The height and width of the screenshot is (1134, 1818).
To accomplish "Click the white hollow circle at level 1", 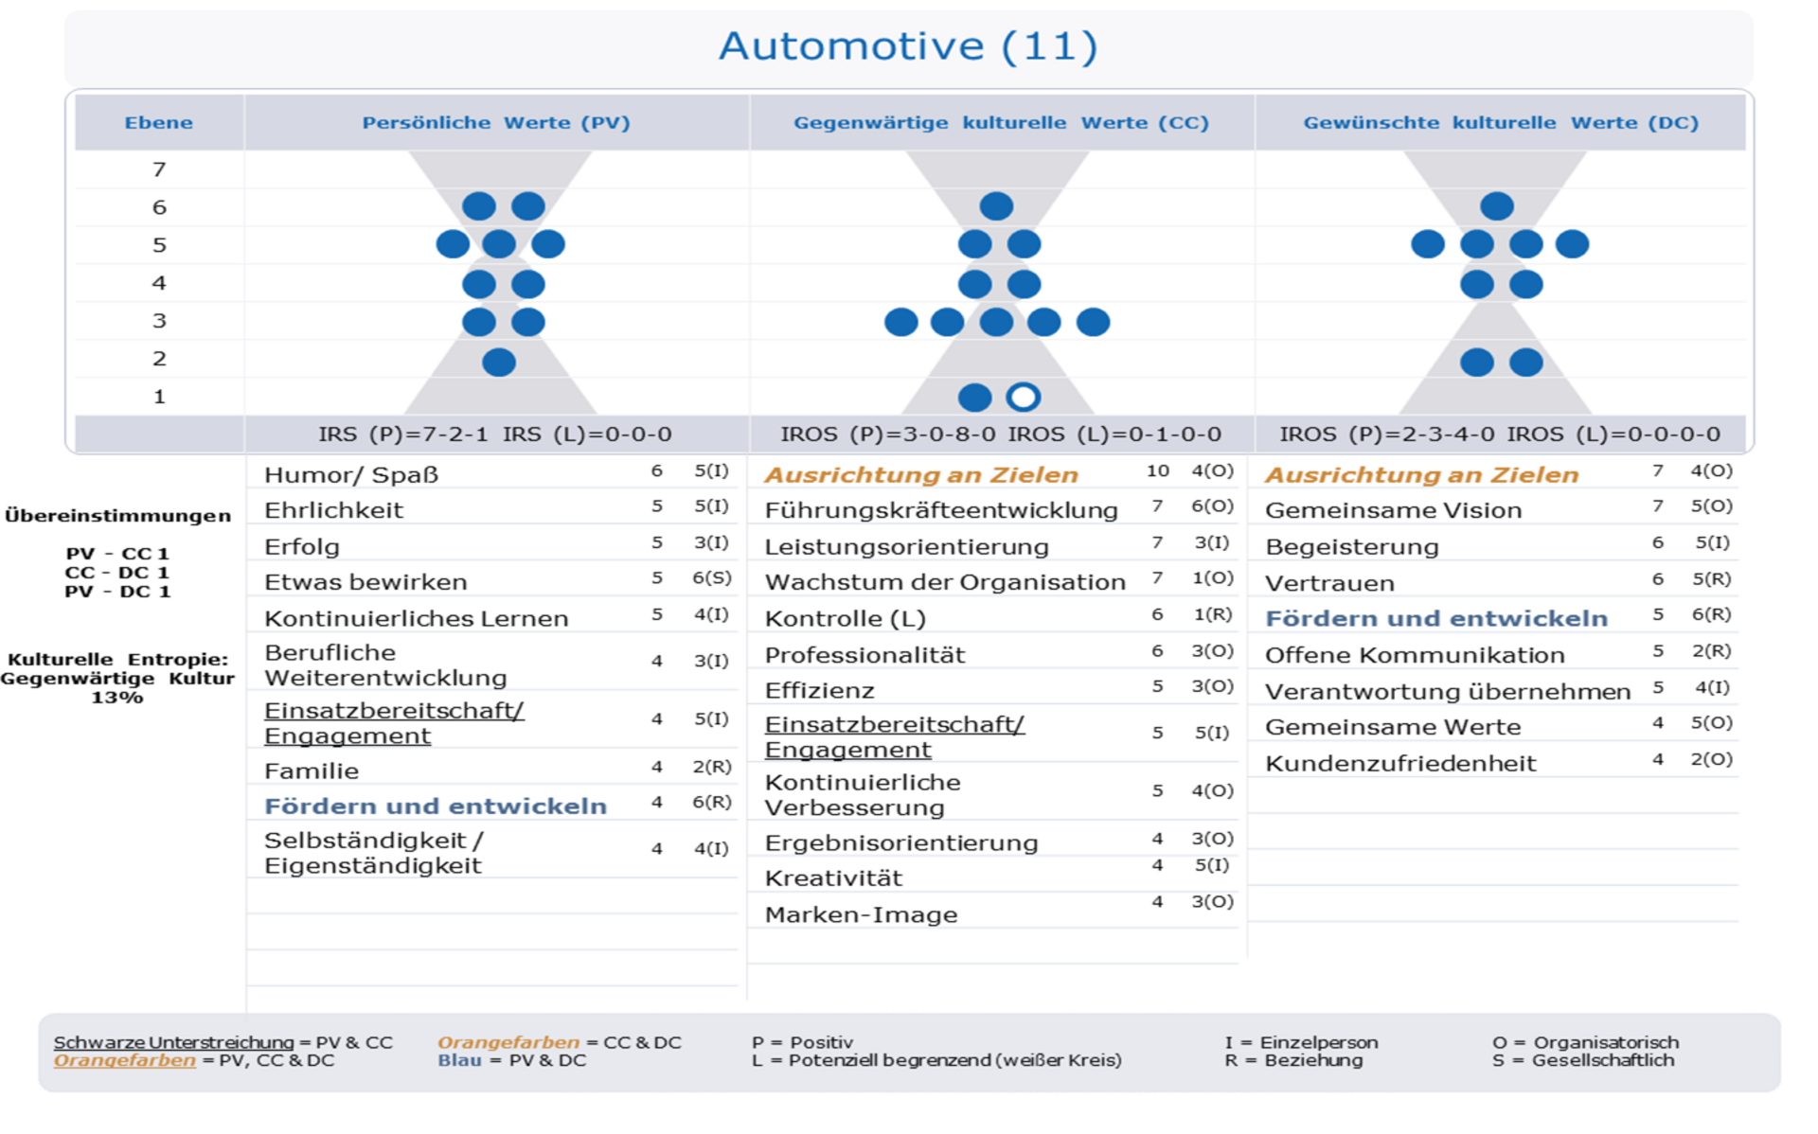I will click(1023, 397).
